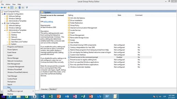
Task: Launch Word from the taskbar
Action: tap(43, 97)
